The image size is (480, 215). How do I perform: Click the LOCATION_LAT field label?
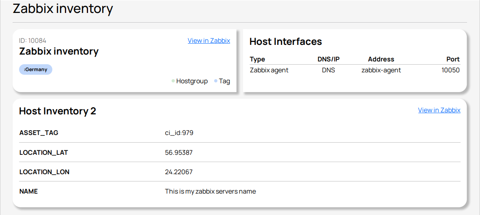[43, 152]
